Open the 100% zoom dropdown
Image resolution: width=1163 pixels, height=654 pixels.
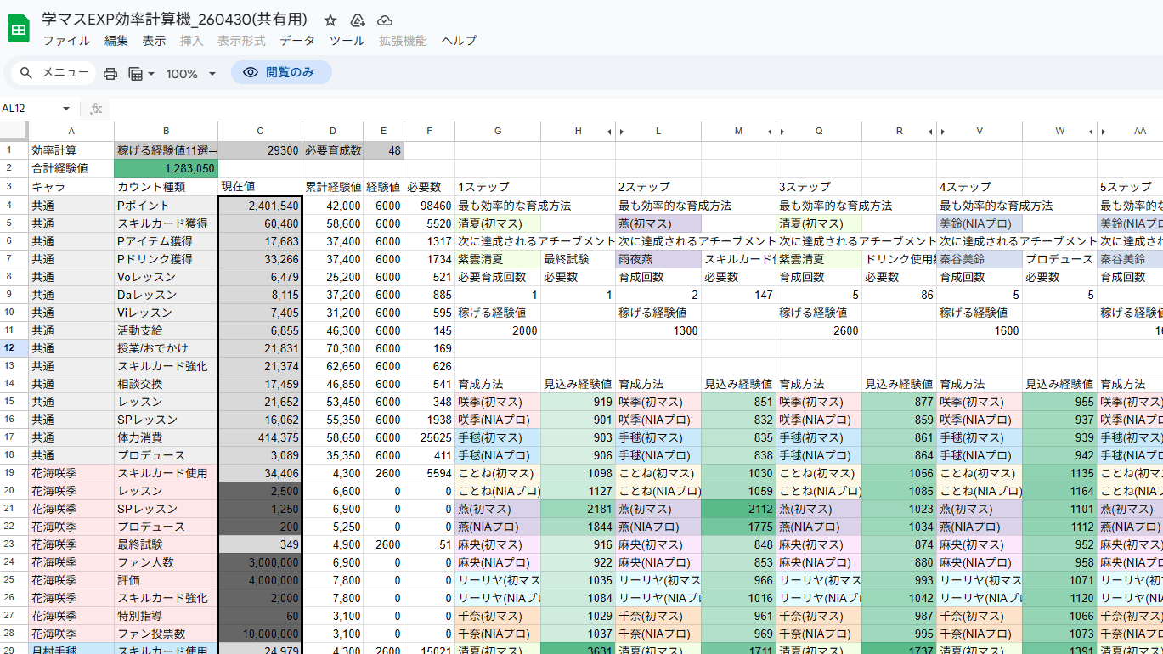tap(190, 74)
